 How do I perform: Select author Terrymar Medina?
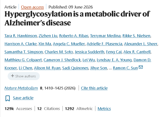click(105, 36)
